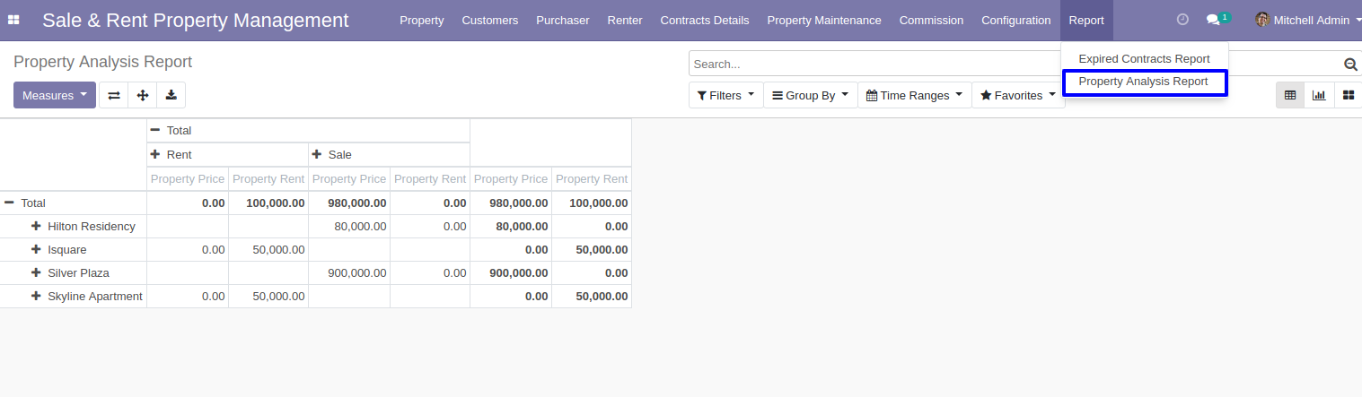Switch to the dashboard view icon
The width and height of the screenshot is (1362, 397).
(1349, 95)
